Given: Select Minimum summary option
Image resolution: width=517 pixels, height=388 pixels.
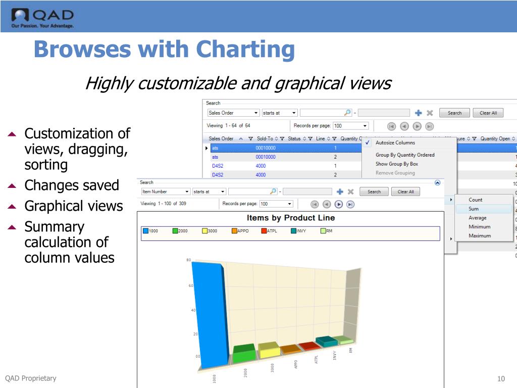Looking at the screenshot, I should coord(480,227).
